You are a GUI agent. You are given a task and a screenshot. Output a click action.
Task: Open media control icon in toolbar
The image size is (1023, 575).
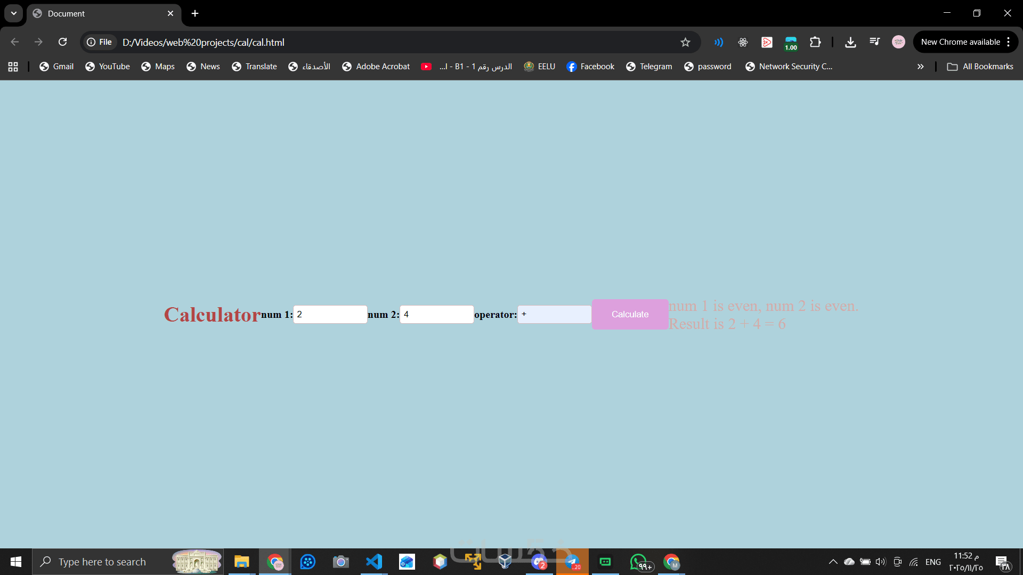coord(874,42)
